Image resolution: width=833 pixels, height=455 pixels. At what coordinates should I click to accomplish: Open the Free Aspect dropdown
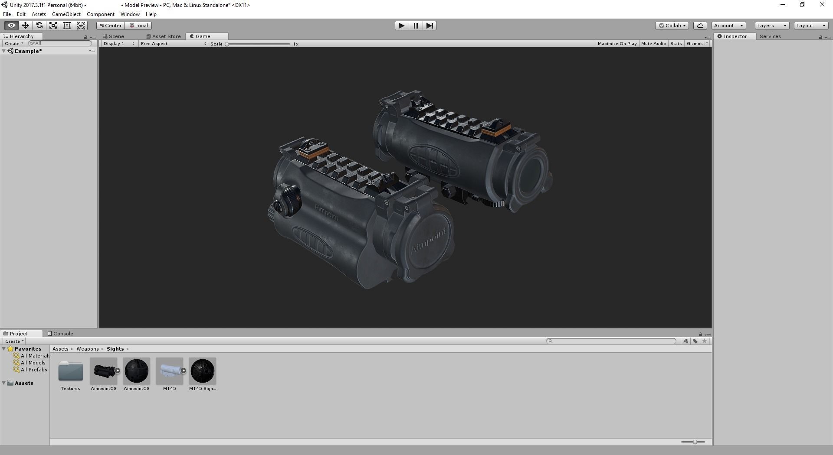coord(173,44)
